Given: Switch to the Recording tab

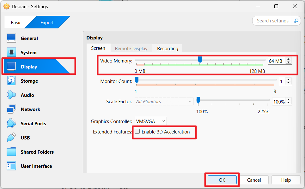Looking at the screenshot, I should tap(168, 48).
